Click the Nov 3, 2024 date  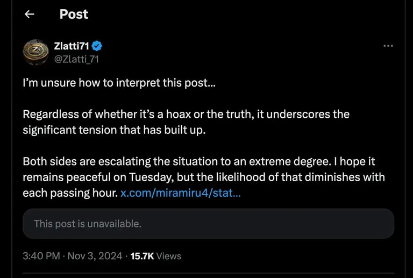pyautogui.click(x=94, y=256)
